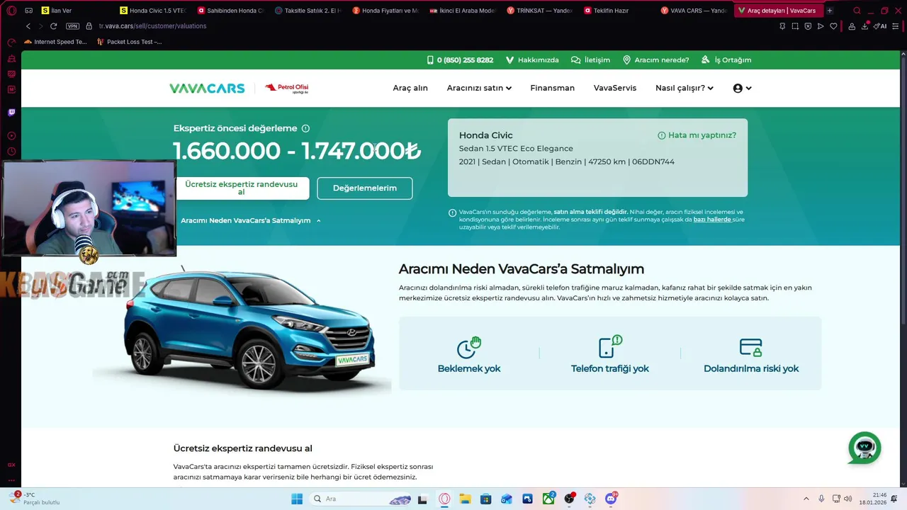Open the Windows Start button
The width and height of the screenshot is (907, 510).
[297, 499]
